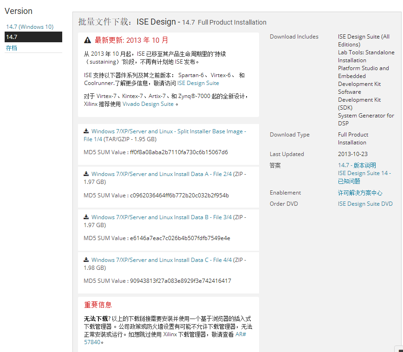This screenshot has width=403, height=352.
Task: Click the Order DVD label
Action: (284, 204)
